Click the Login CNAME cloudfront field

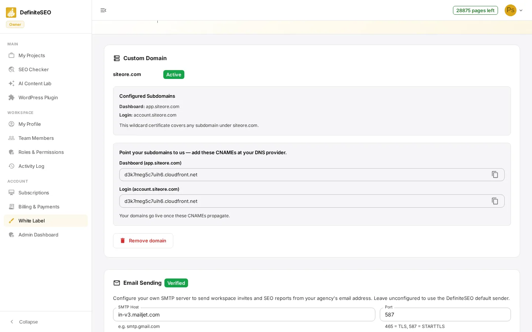[x=312, y=201]
